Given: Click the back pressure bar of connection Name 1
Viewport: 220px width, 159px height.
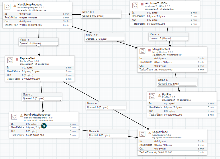Looking at the screenshot, I should coord(38,45).
